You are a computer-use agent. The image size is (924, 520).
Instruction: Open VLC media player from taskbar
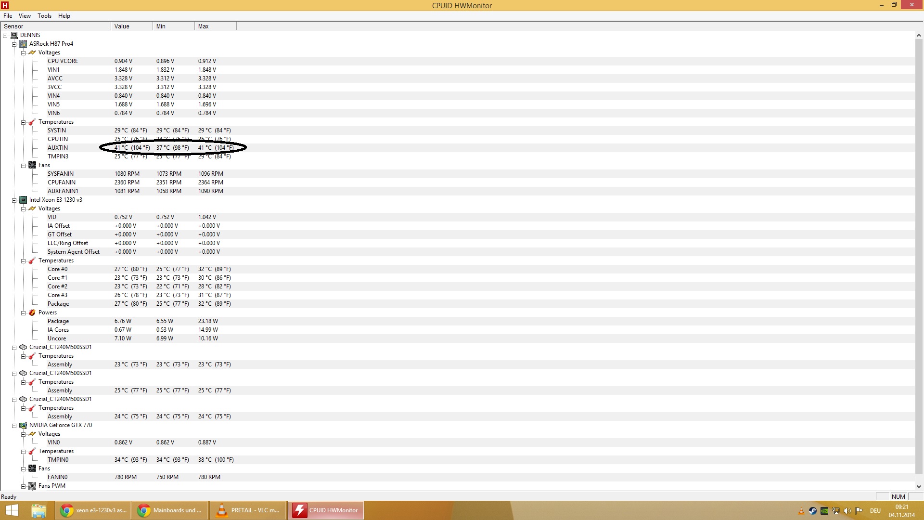coord(248,510)
